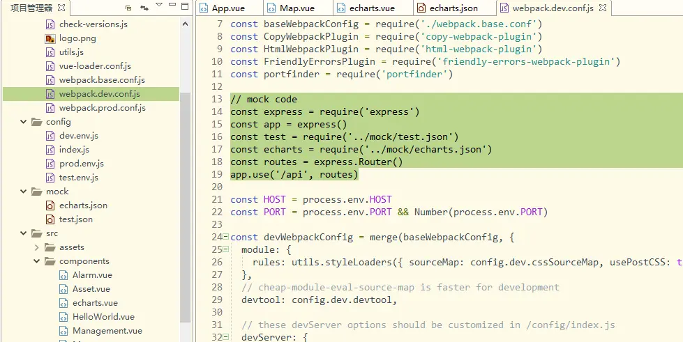Click the JS icon beside webpack.base.conf.js

coord(50,80)
